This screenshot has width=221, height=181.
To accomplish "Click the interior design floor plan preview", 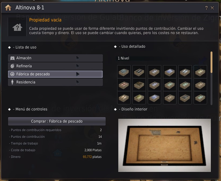I will pyautogui.click(x=164, y=145).
